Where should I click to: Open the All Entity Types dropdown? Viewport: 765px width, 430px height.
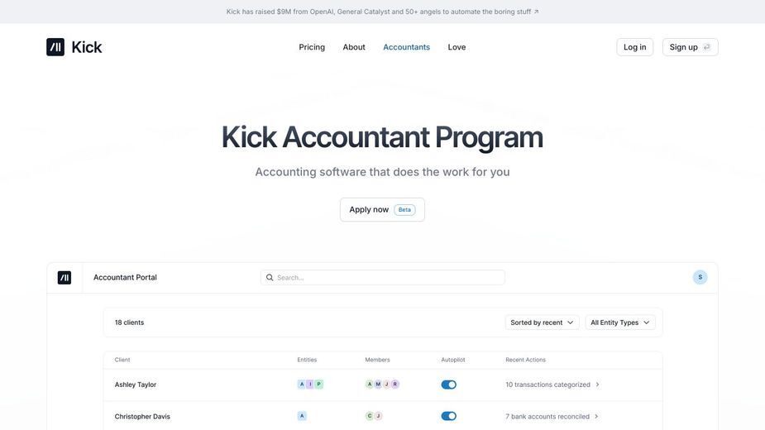620,322
